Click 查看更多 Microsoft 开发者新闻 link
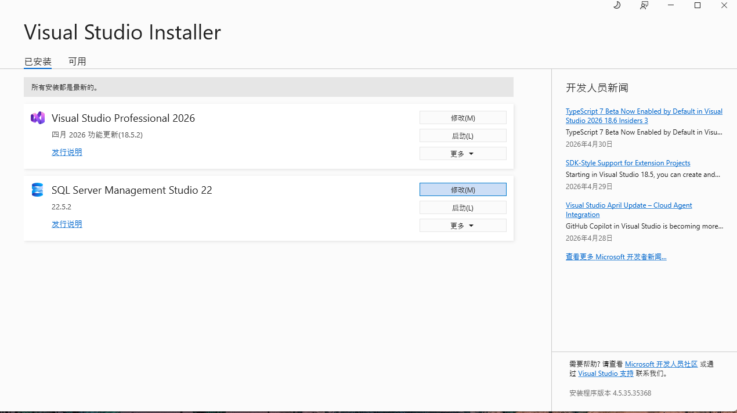 coord(616,257)
